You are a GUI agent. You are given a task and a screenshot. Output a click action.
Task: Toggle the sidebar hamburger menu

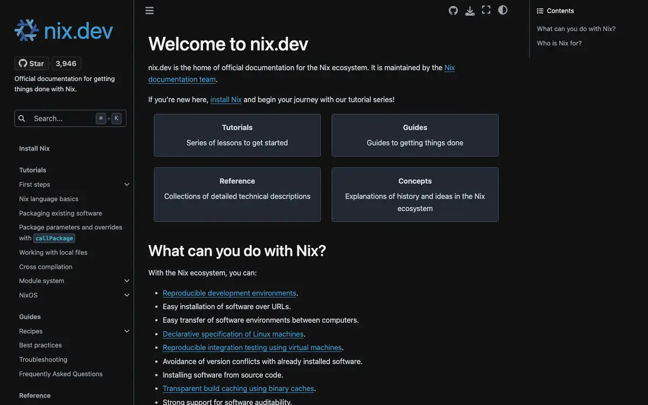coord(150,10)
